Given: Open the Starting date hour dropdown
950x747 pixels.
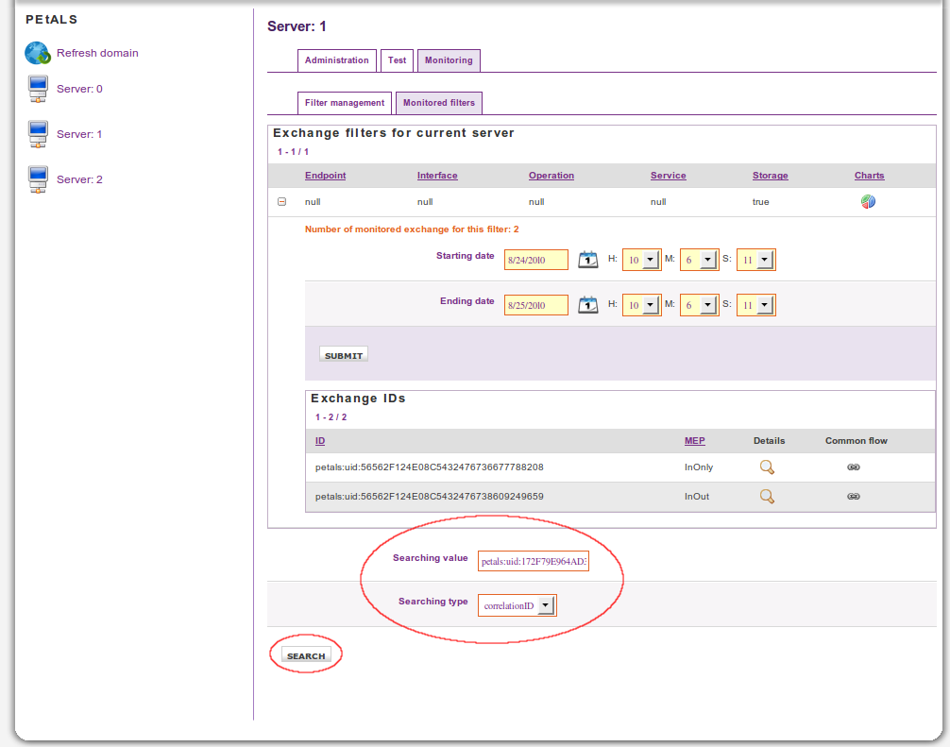Looking at the screenshot, I should [649, 261].
